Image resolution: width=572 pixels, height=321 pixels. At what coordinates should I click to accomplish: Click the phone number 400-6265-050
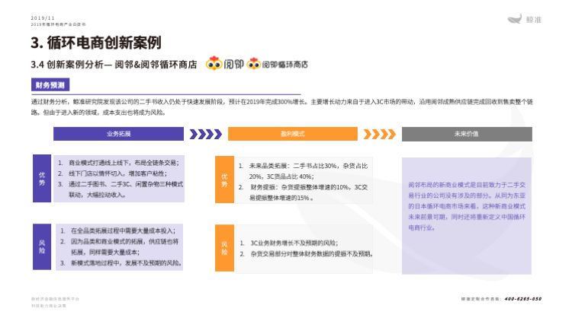(x=523, y=299)
